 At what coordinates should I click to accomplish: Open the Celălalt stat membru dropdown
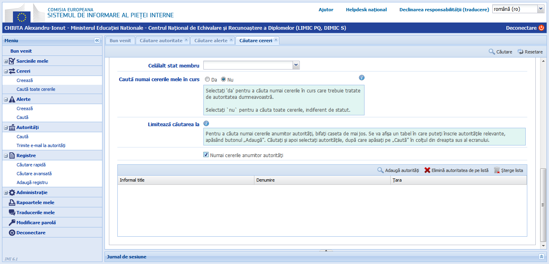pos(296,65)
